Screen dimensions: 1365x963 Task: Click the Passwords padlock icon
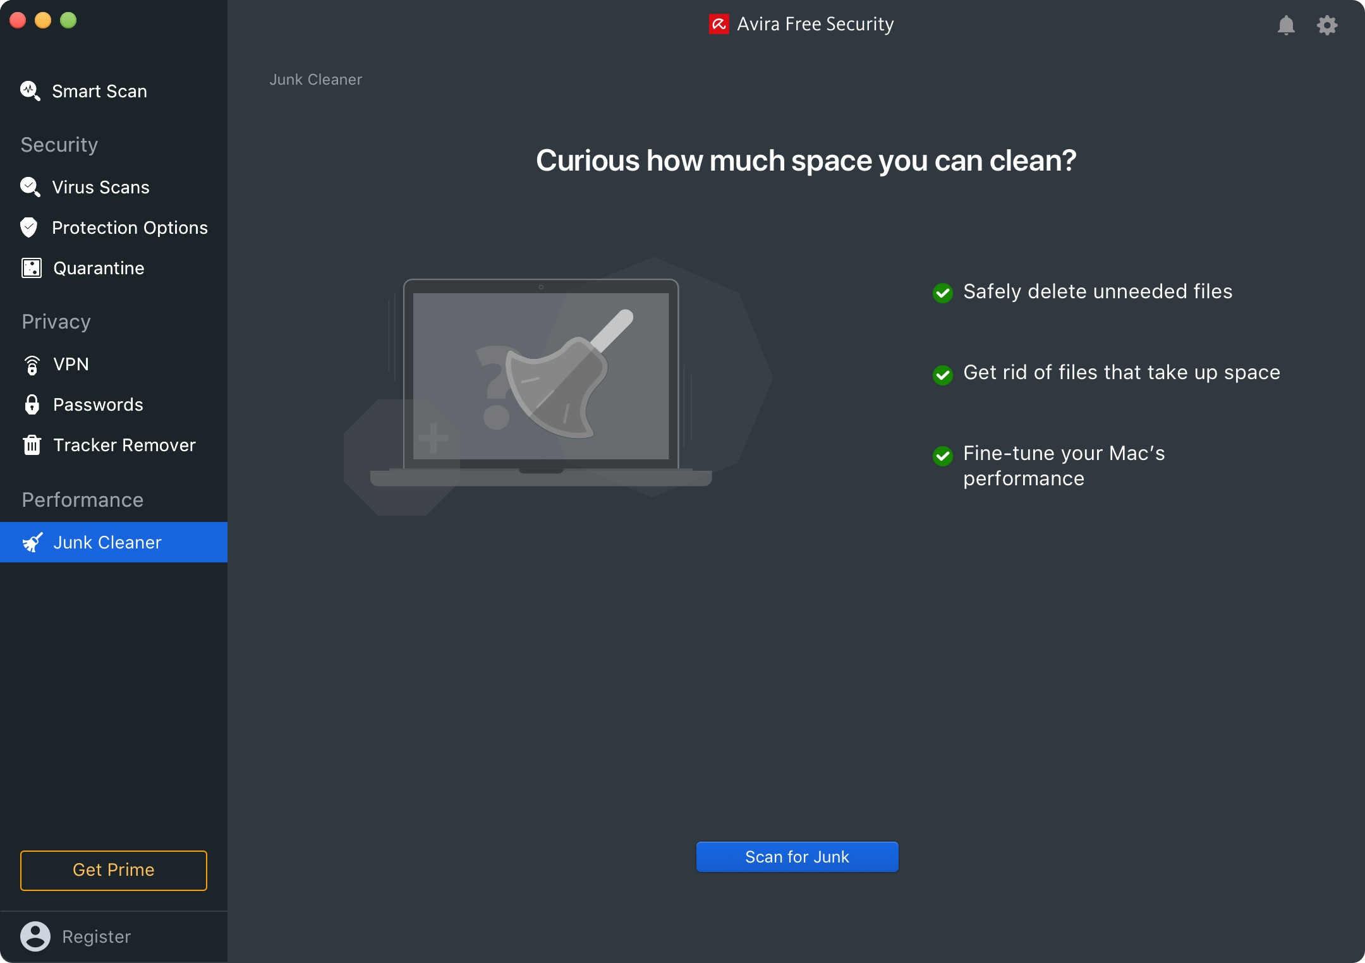(32, 404)
